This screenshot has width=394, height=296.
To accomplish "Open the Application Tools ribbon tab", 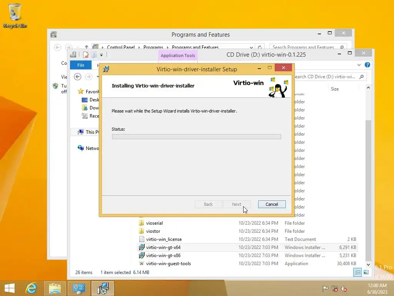I will (x=178, y=55).
